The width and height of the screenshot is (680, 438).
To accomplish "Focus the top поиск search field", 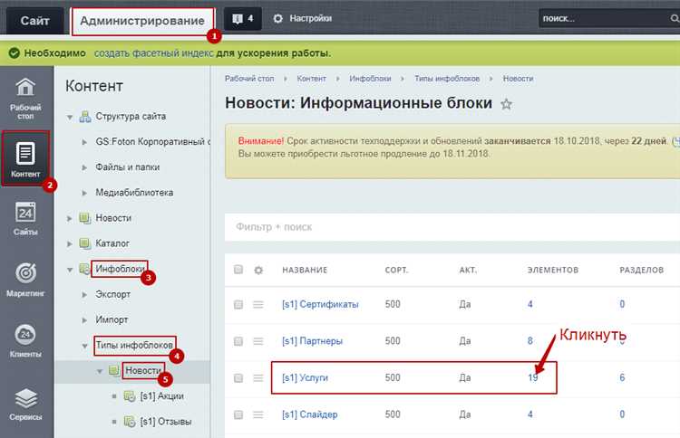I will click(x=604, y=19).
